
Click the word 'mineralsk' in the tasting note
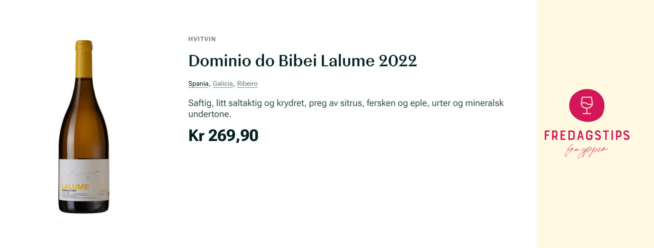coord(484,103)
